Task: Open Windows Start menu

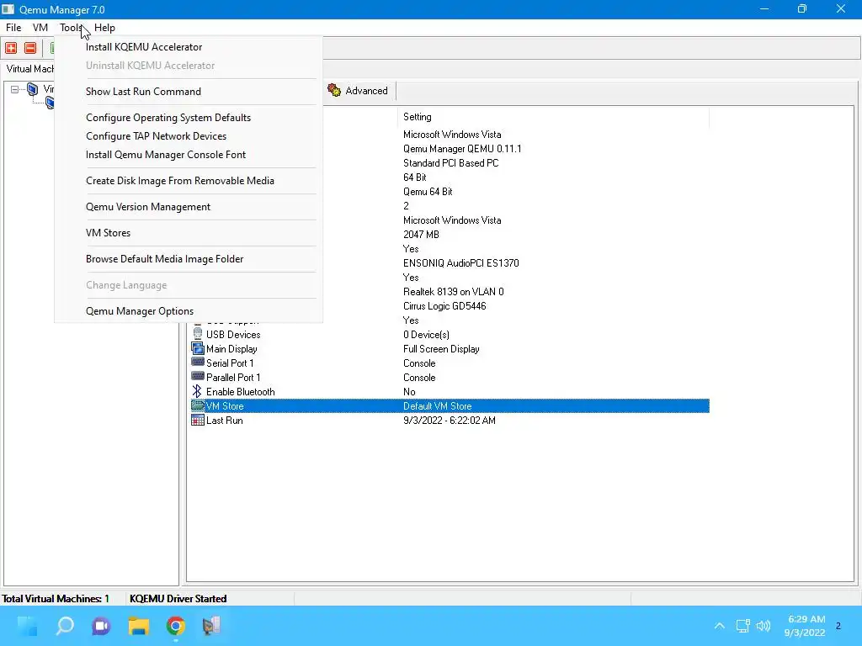Action: tap(27, 626)
